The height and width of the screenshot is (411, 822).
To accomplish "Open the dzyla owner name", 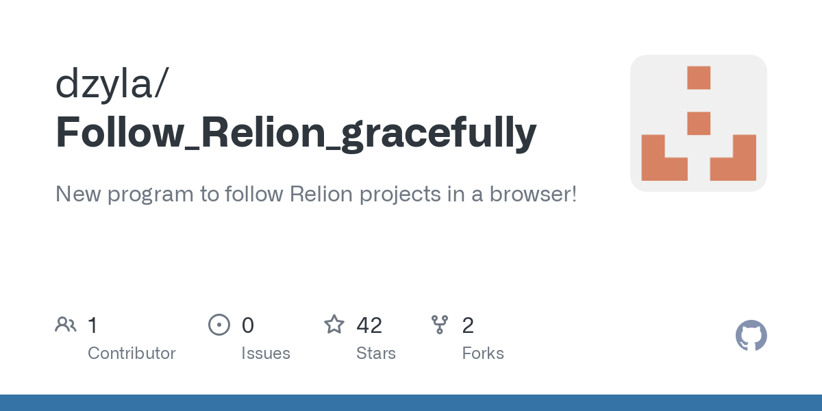I will 109,84.
